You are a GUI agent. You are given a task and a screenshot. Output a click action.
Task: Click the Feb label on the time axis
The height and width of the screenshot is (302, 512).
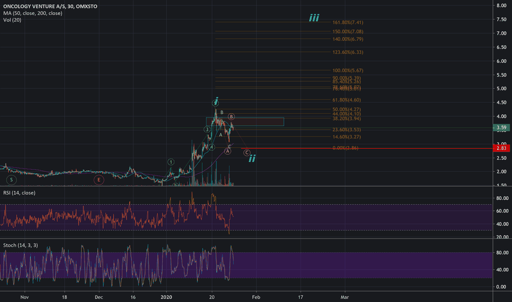point(256,297)
